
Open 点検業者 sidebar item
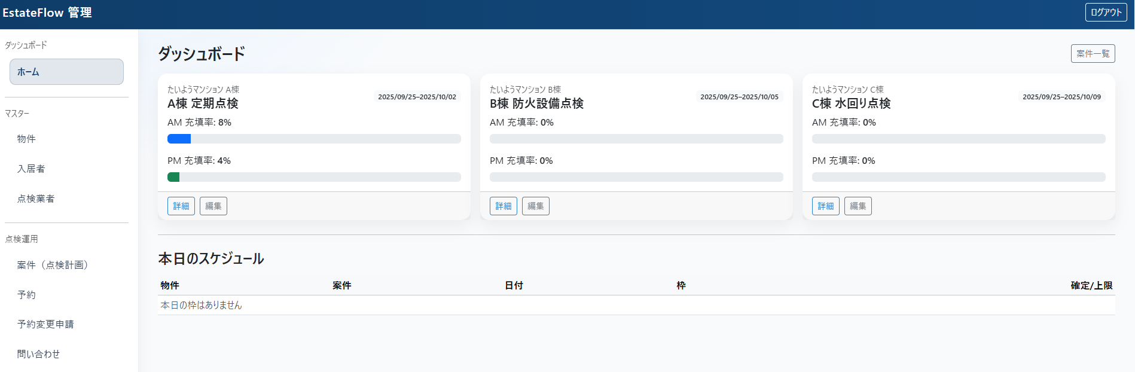click(36, 199)
